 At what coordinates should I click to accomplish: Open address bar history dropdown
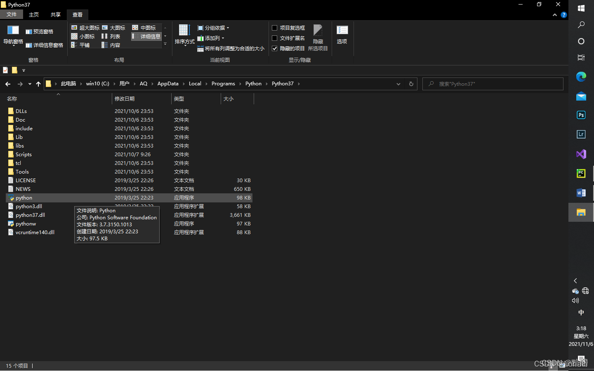tap(398, 84)
